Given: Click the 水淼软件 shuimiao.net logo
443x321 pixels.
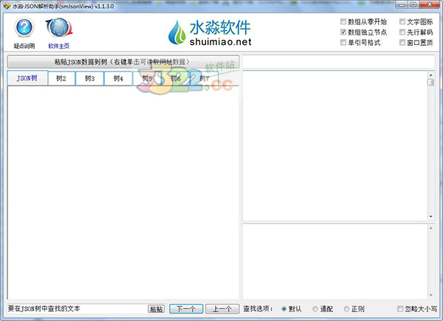Looking at the screenshot, I should coord(210,32).
